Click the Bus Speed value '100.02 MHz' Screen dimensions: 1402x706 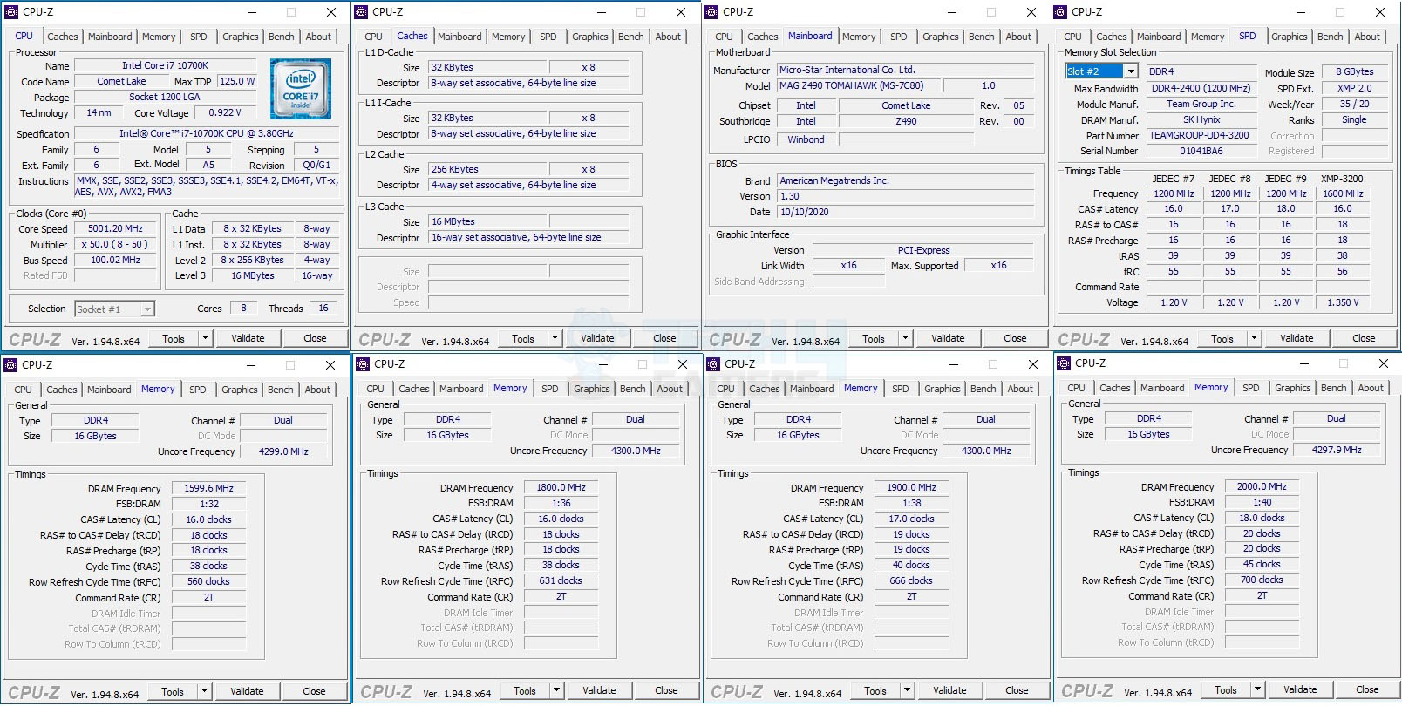click(116, 261)
